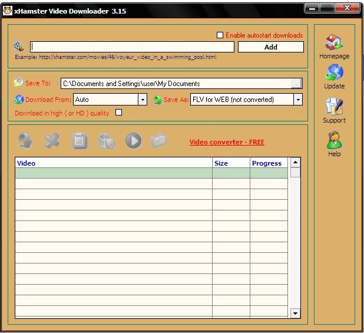364x333 pixels.
Task: Open the Video converter - FREE link
Action: 227,142
